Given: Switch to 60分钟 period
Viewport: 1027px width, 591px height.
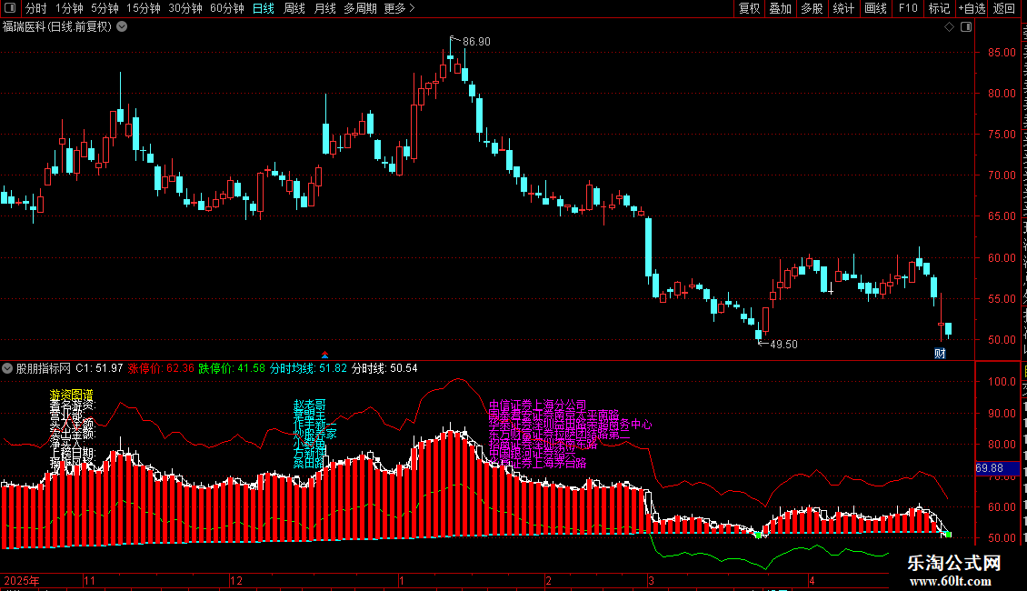Looking at the screenshot, I should pos(227,8).
